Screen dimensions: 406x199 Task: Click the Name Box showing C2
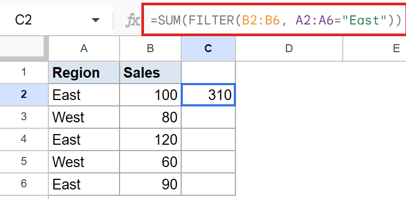pyautogui.click(x=23, y=20)
